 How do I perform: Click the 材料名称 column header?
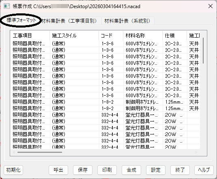[x=143, y=36]
